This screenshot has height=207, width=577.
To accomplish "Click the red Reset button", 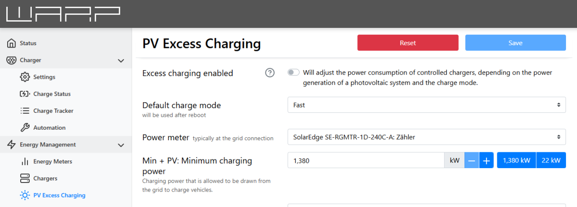I will tap(408, 43).
